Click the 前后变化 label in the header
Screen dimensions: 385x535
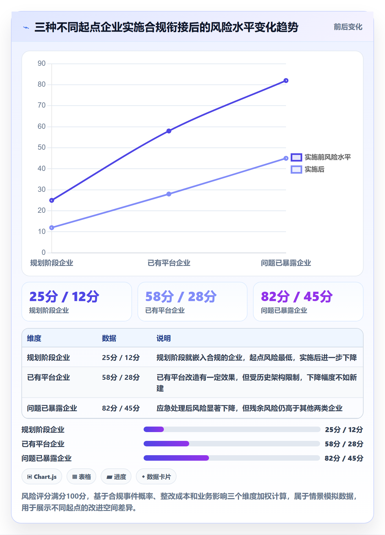click(348, 27)
